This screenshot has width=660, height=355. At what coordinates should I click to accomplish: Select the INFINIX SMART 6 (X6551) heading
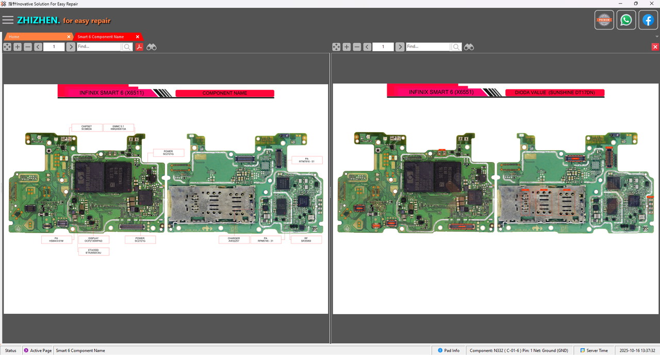tap(441, 92)
